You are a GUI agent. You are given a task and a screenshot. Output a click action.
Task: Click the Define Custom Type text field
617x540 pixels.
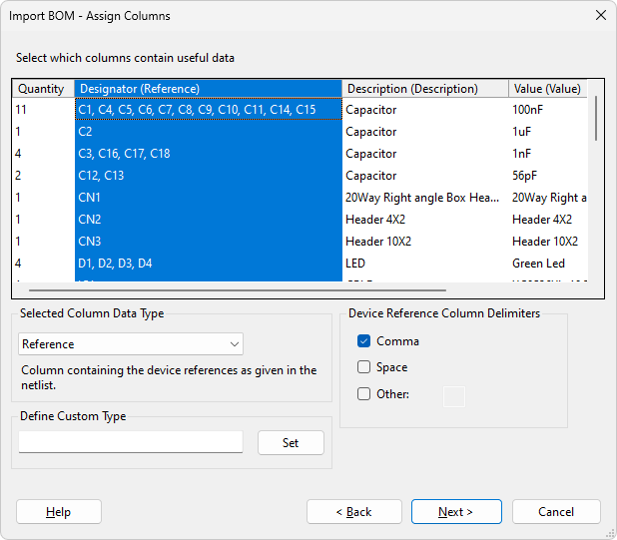(x=131, y=442)
